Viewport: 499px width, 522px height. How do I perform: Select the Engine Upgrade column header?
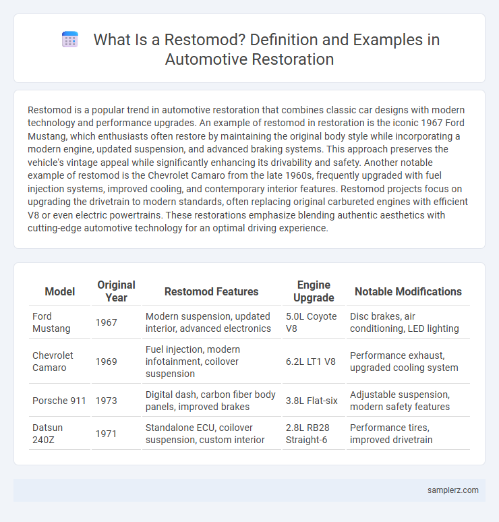pyautogui.click(x=314, y=291)
